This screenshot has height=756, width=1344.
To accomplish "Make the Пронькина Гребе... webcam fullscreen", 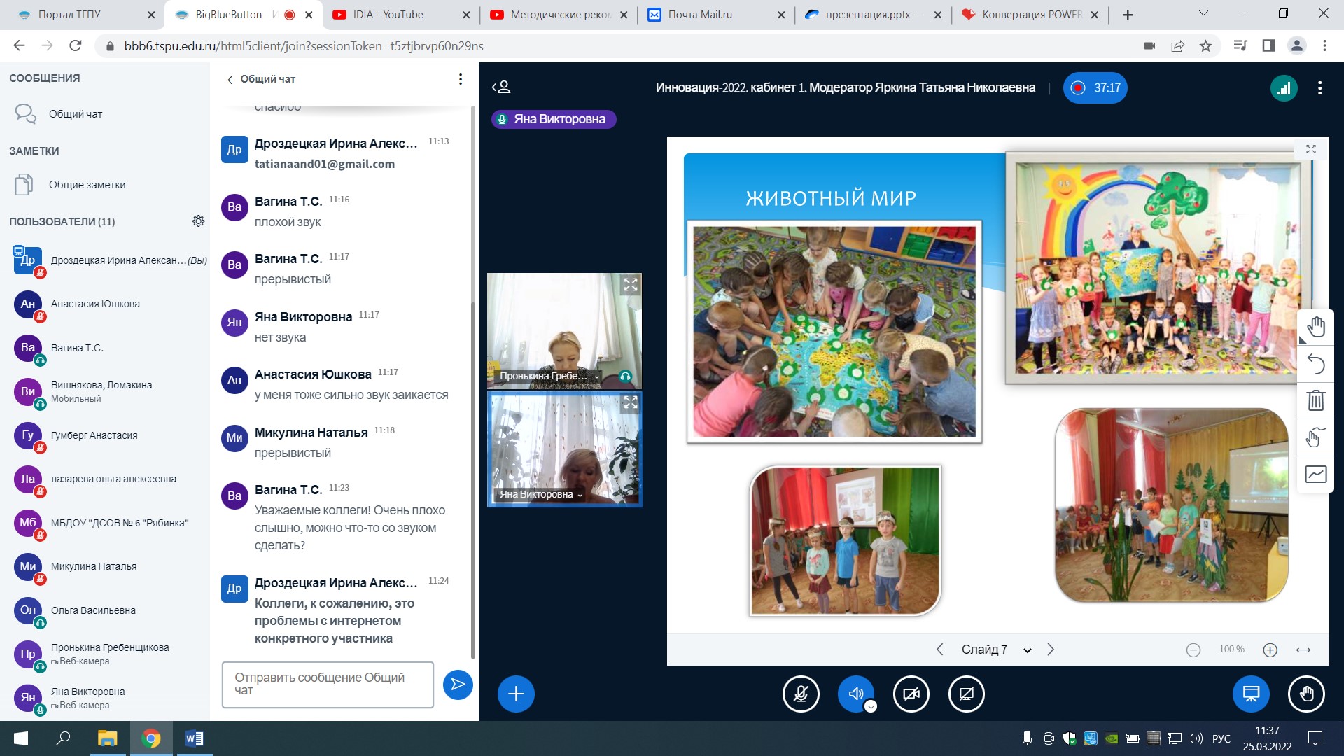I will (x=631, y=284).
